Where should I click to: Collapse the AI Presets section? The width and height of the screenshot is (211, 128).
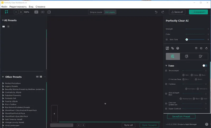pyautogui.click(x=3, y=21)
